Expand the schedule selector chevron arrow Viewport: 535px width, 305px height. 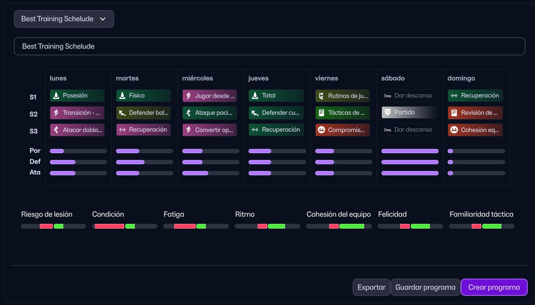pyautogui.click(x=102, y=19)
